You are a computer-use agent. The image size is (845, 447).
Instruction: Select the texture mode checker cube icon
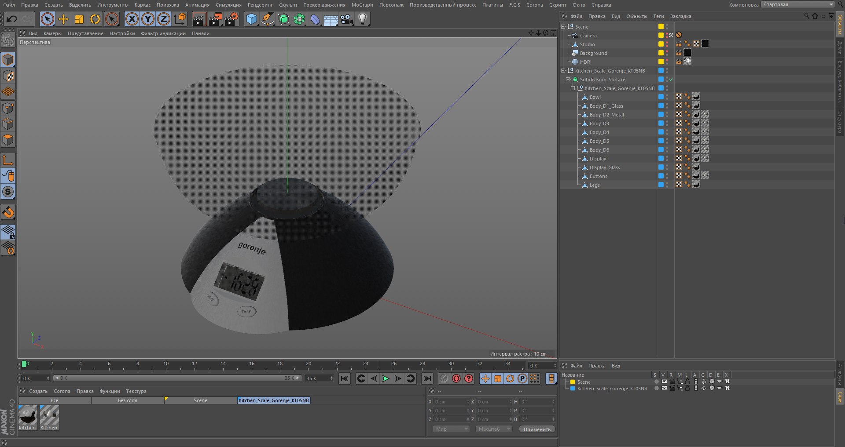pos(8,76)
